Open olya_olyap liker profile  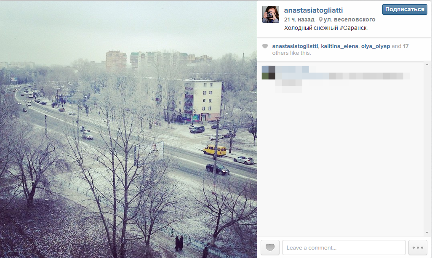point(376,46)
